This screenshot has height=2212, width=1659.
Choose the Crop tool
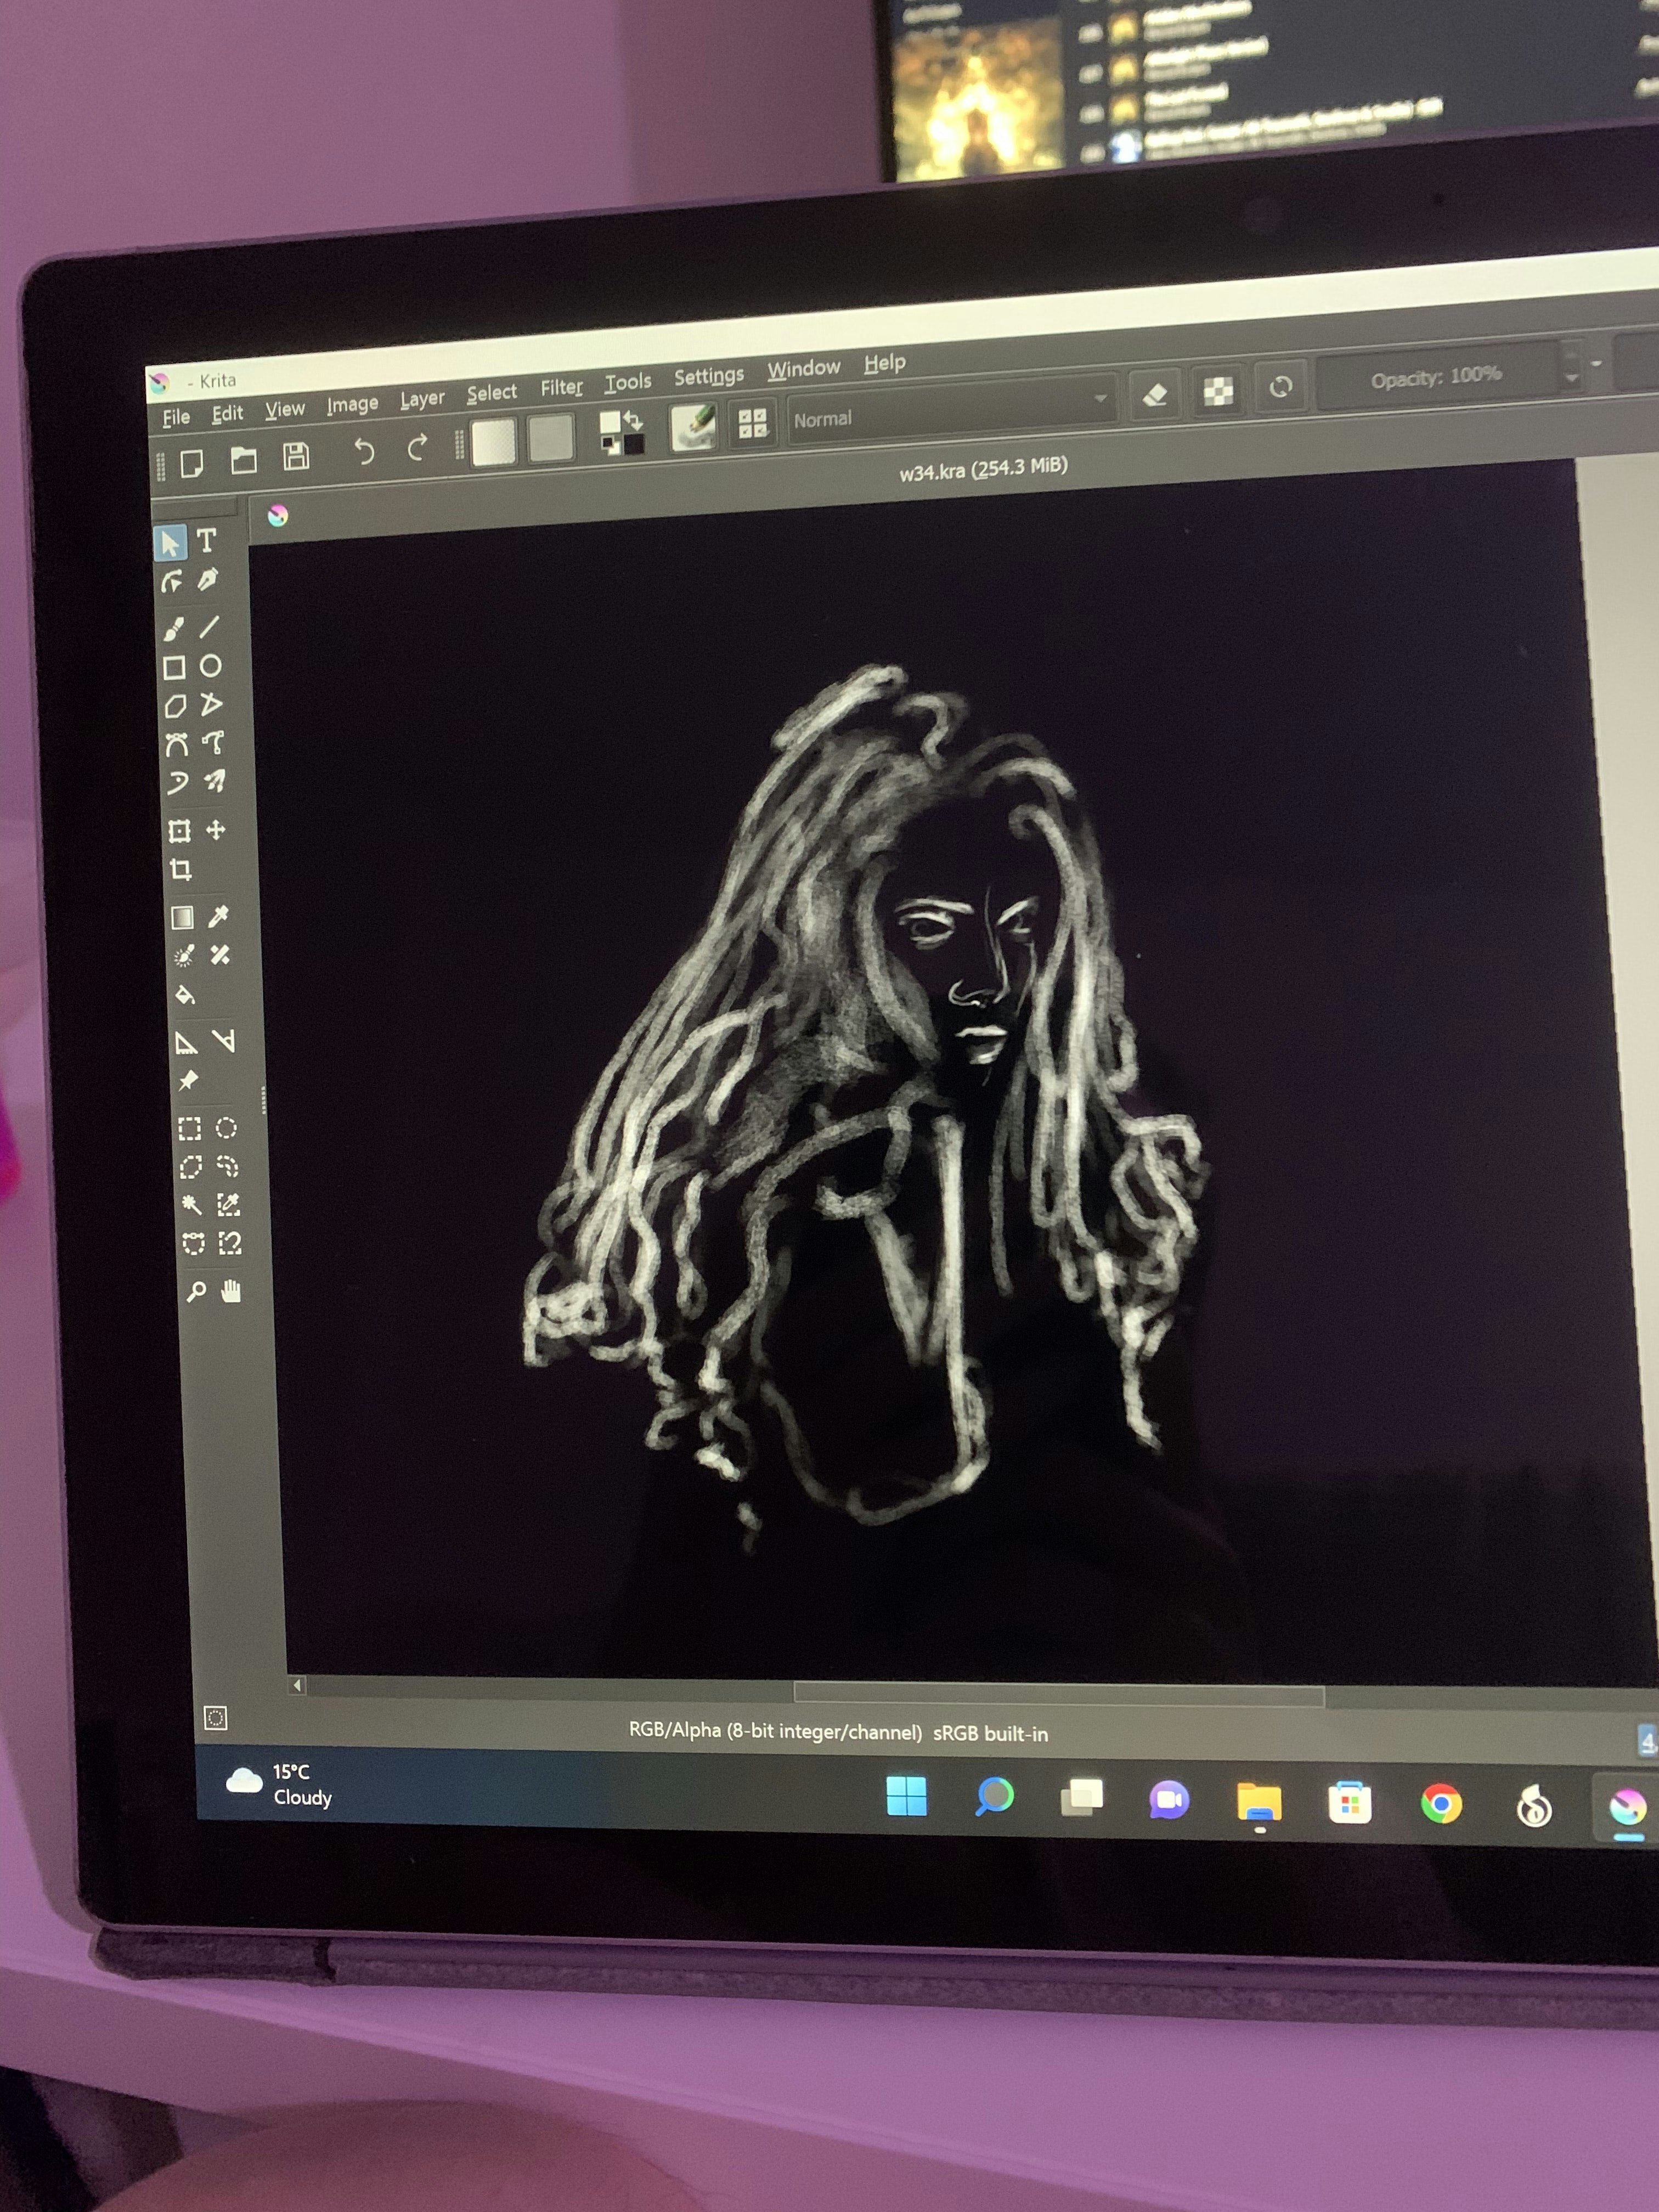tap(181, 869)
